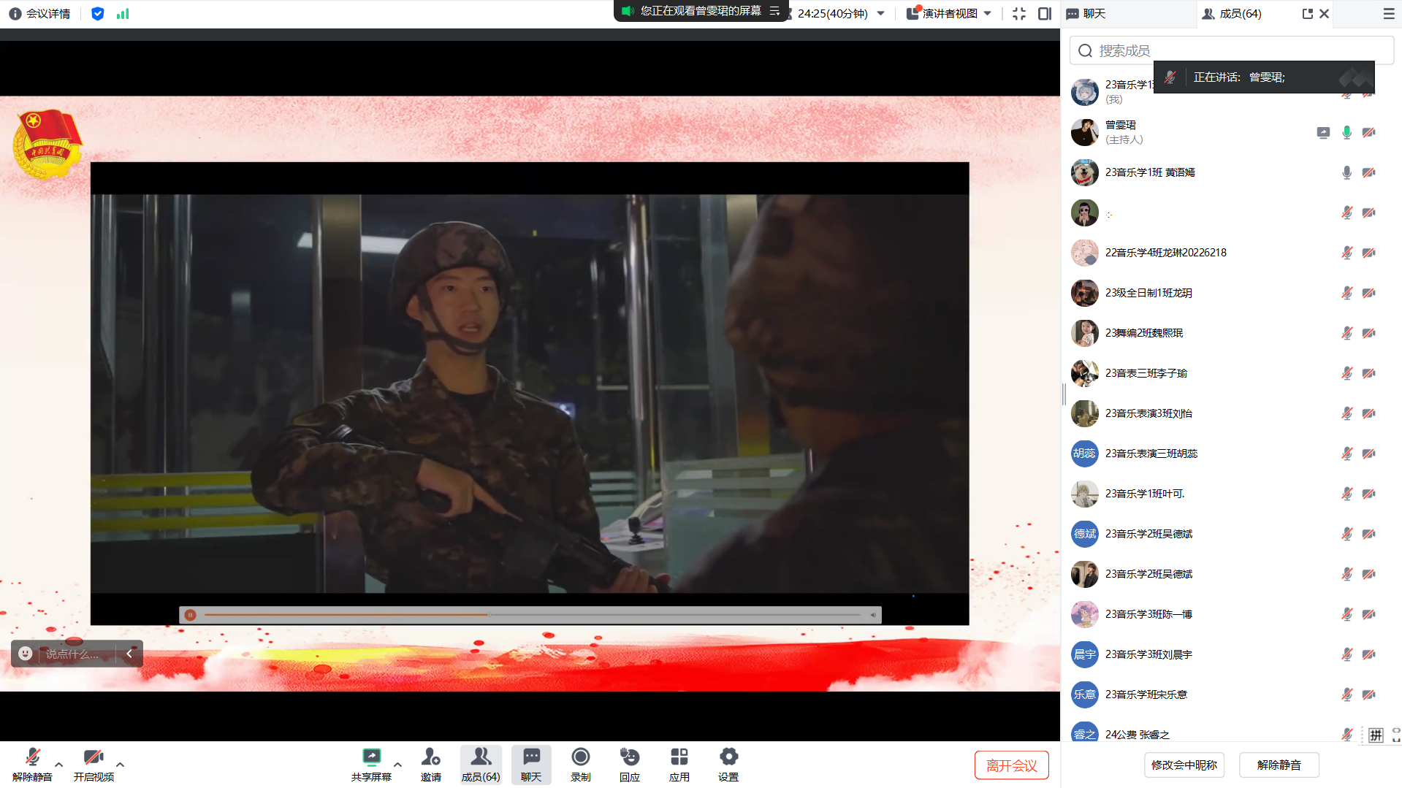Screen dimensions: 1402x788
Task: Open the 邀请 invite button
Action: 431,765
